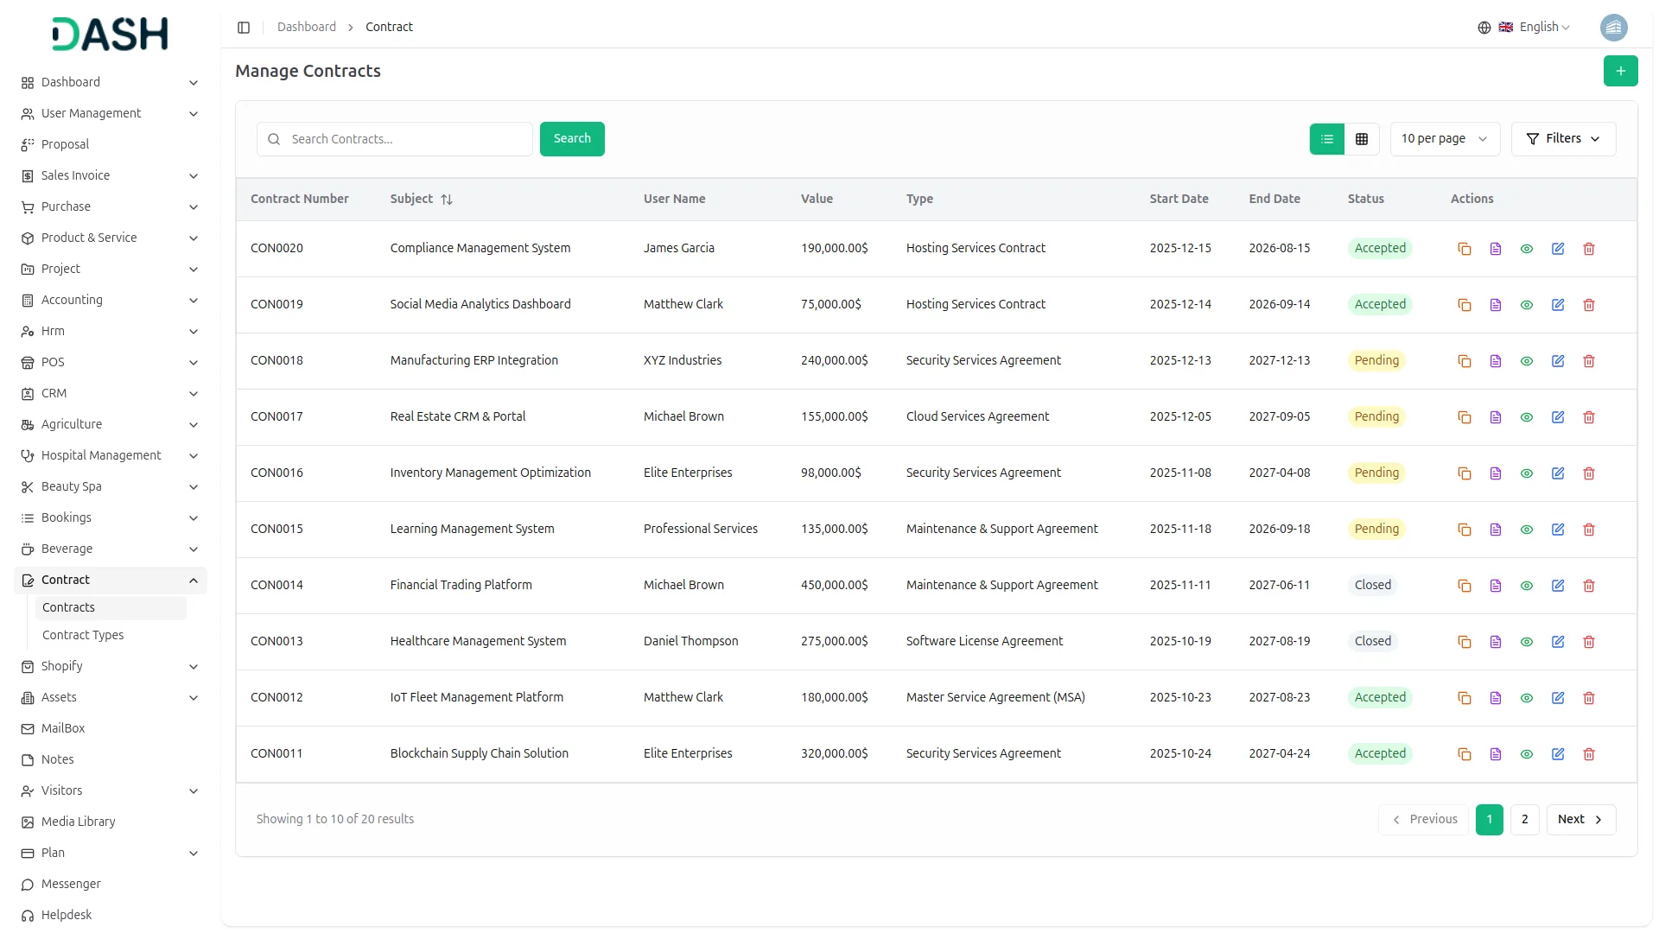The image size is (1659, 933).
Task: Open the 10 per page dropdown
Action: [x=1444, y=139]
